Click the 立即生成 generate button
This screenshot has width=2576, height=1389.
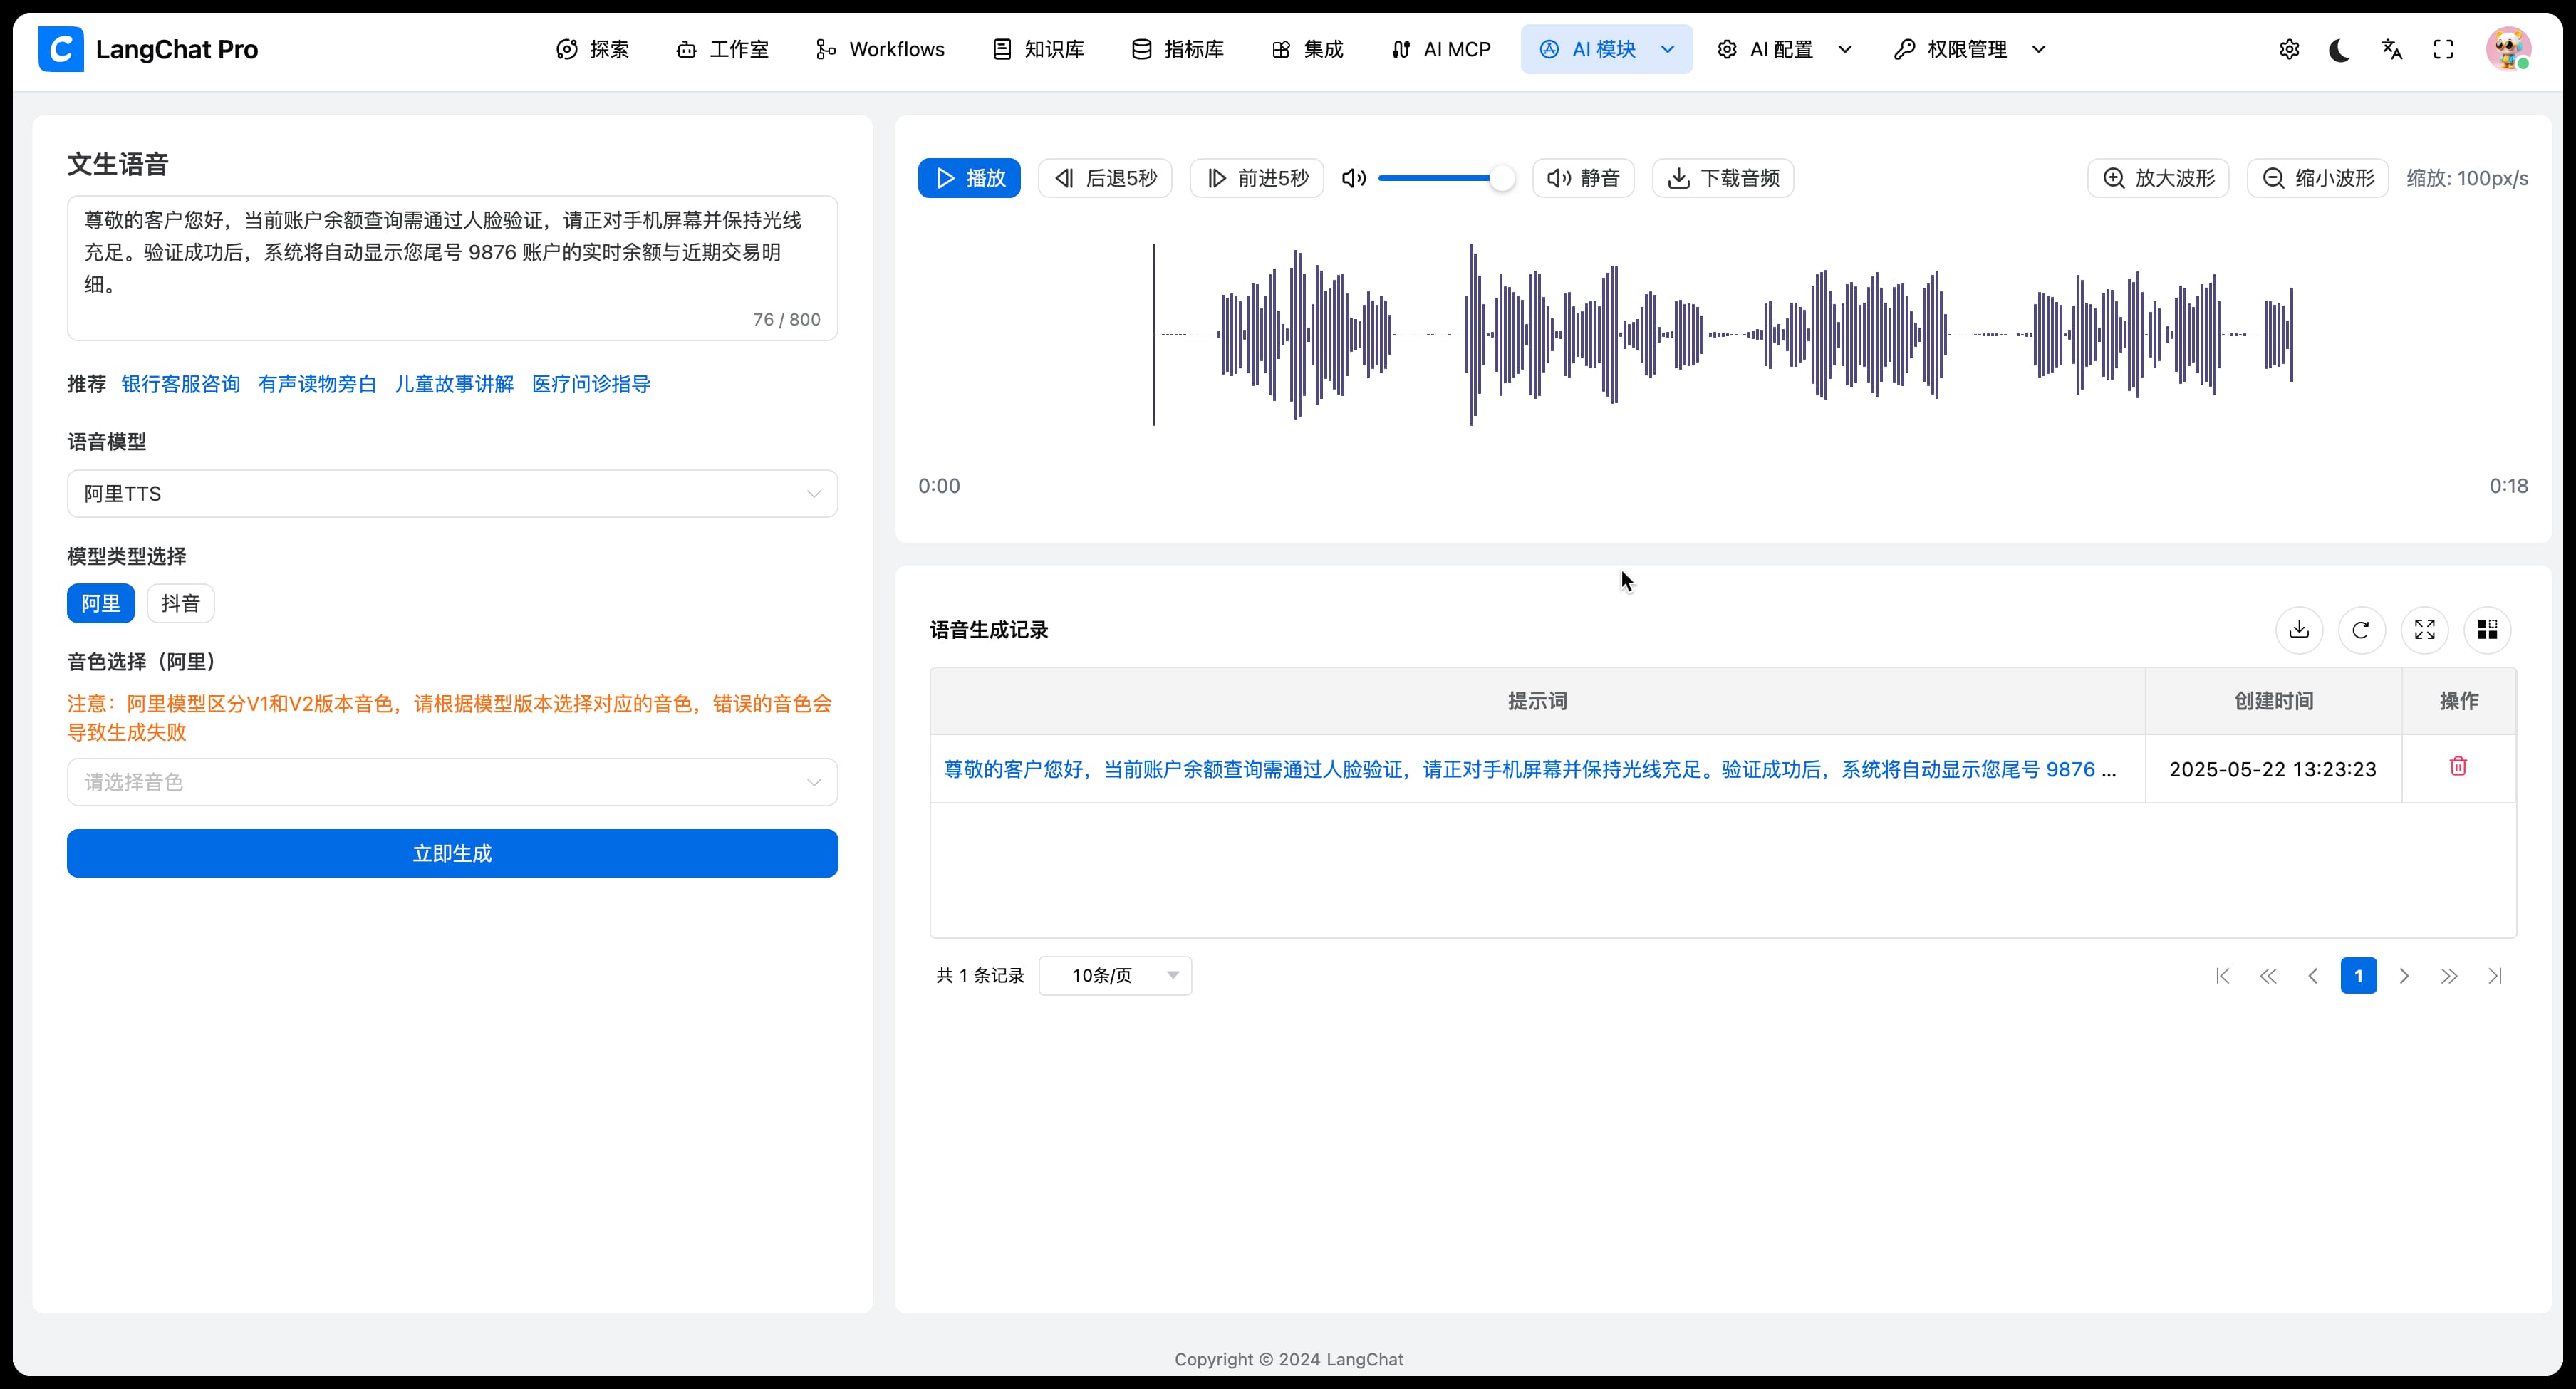[x=452, y=853]
